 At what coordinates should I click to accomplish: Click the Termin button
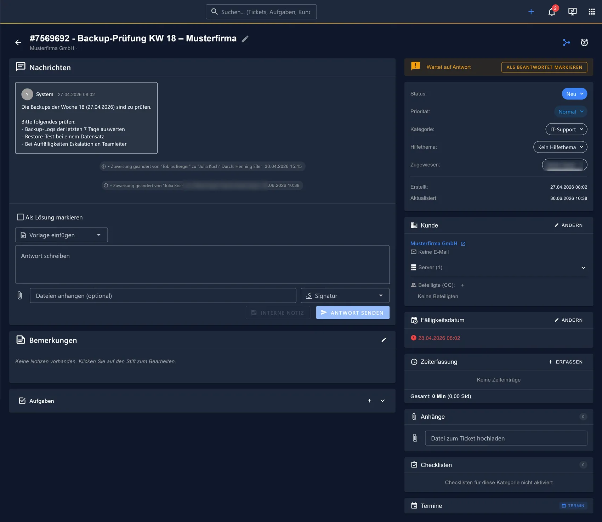573,506
